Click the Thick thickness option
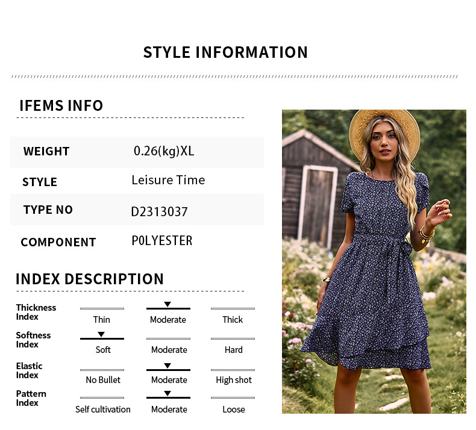Image resolution: width=476 pixels, height=430 pixels. [233, 320]
